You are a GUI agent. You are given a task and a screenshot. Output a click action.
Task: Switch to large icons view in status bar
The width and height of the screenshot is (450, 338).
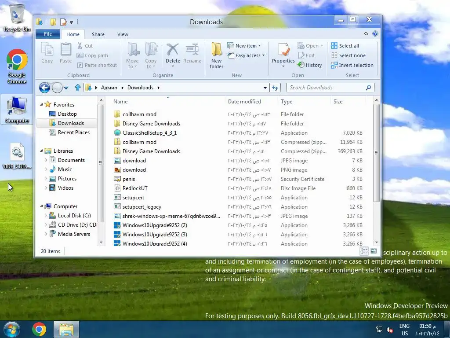(374, 251)
